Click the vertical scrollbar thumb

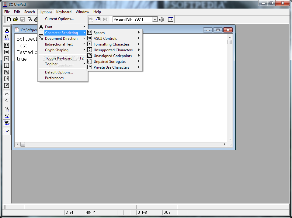pyautogui.click(x=230, y=42)
